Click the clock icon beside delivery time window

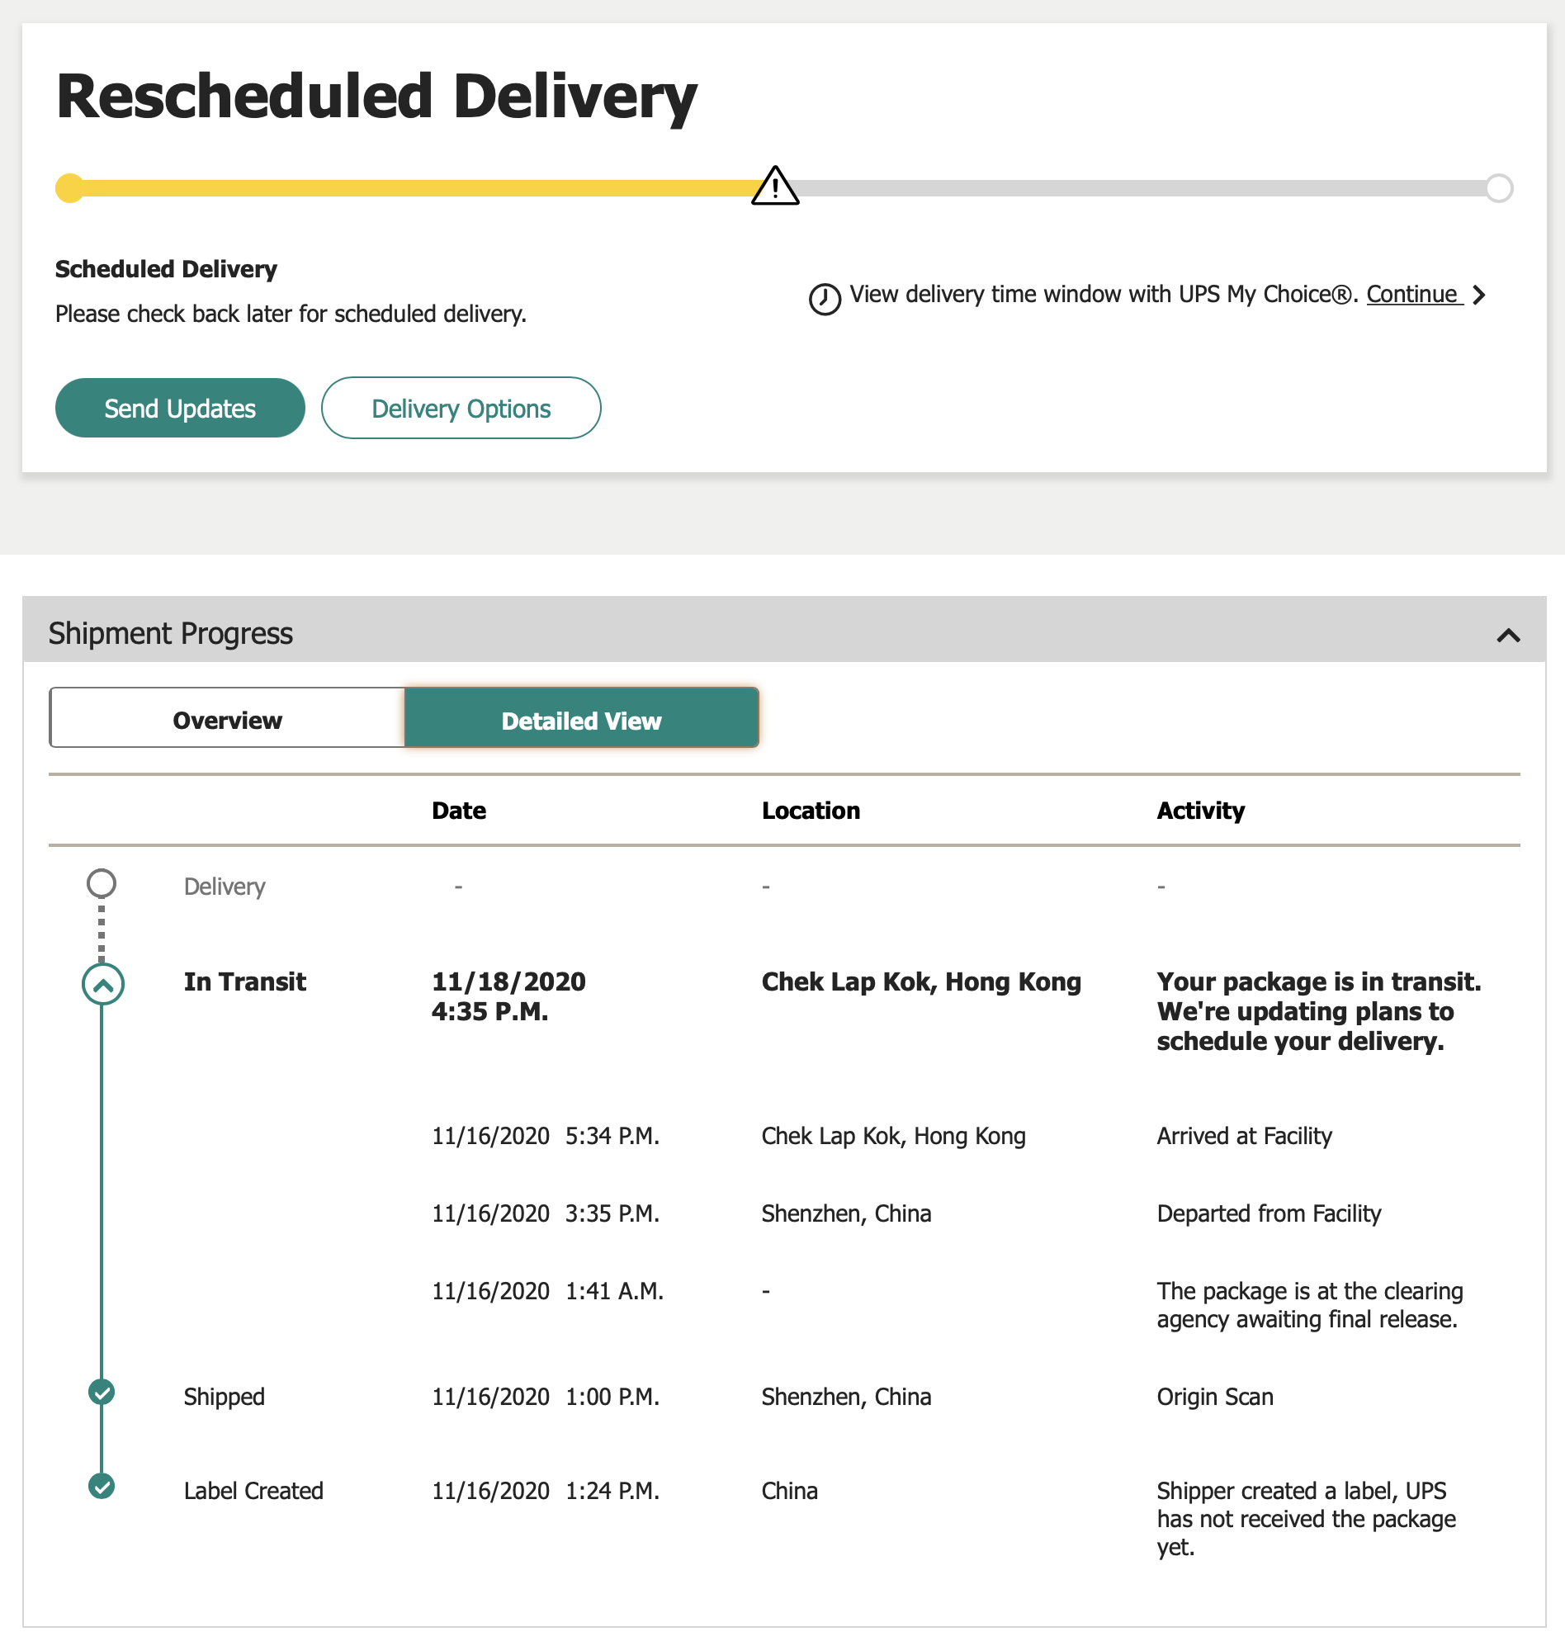(x=825, y=299)
